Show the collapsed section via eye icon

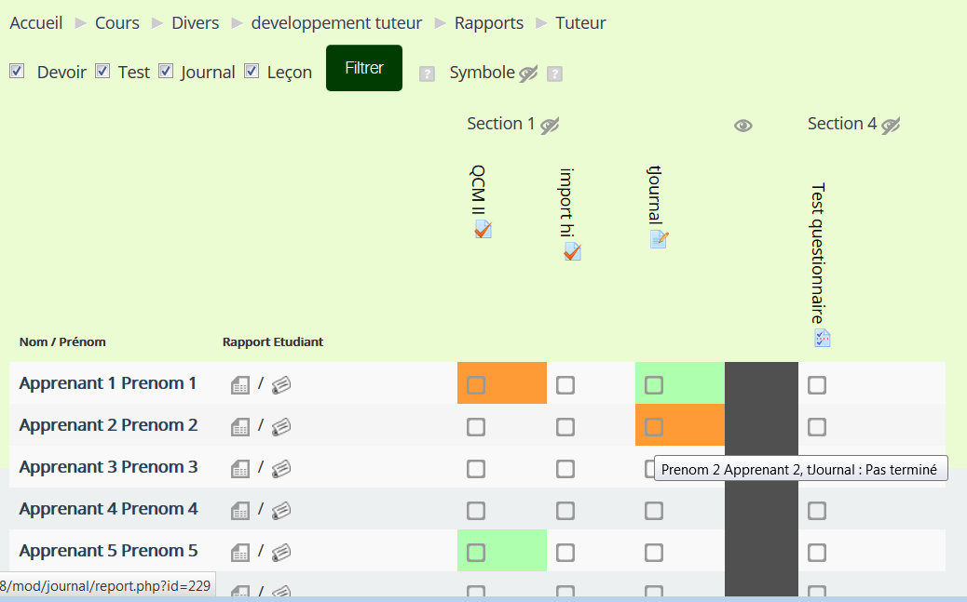pyautogui.click(x=743, y=126)
